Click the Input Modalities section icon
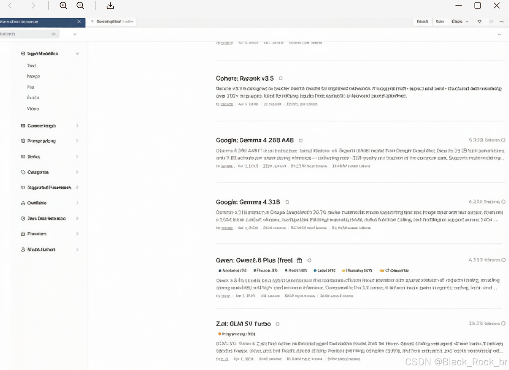 [23, 54]
